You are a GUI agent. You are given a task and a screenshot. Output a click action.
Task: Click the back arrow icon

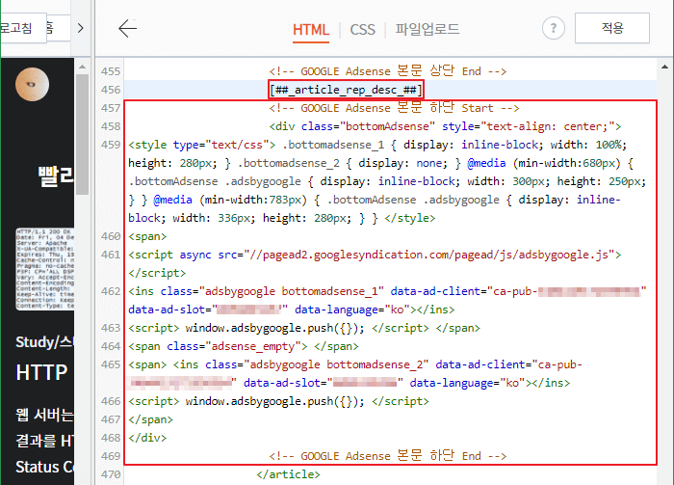point(127,28)
